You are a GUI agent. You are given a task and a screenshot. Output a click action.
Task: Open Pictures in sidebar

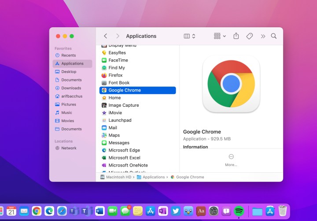pos(72,104)
